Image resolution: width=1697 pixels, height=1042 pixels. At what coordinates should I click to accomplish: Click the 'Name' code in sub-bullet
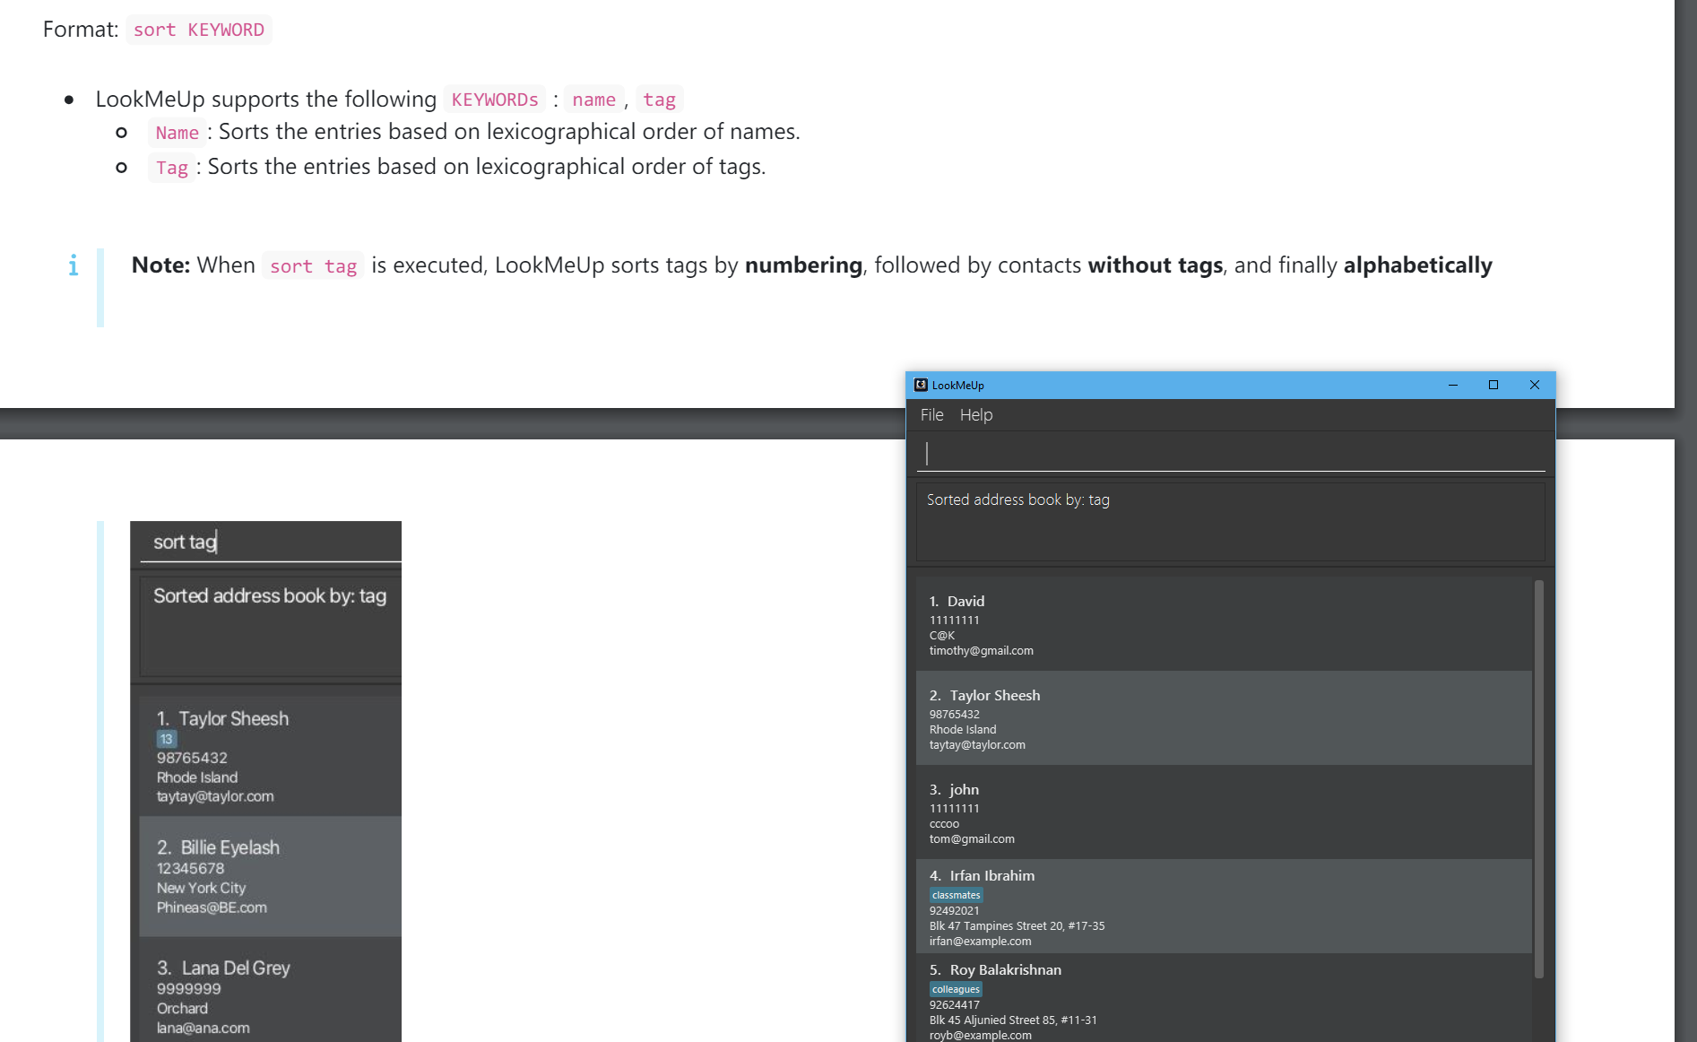177,133
